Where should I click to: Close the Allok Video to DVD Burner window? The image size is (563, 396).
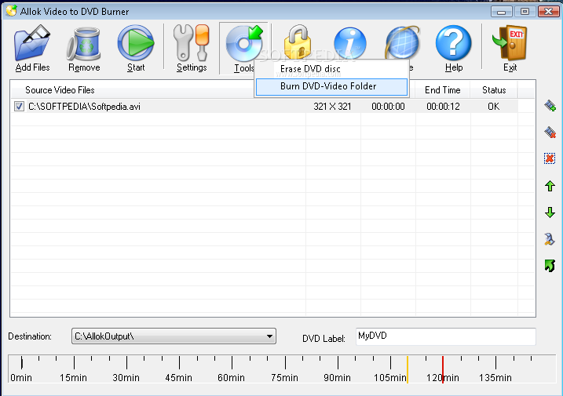click(x=548, y=12)
